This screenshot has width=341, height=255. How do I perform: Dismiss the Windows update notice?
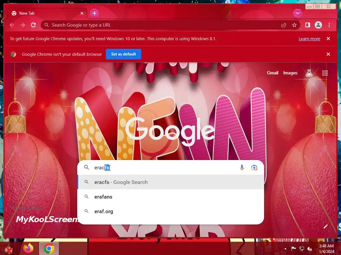328,39
